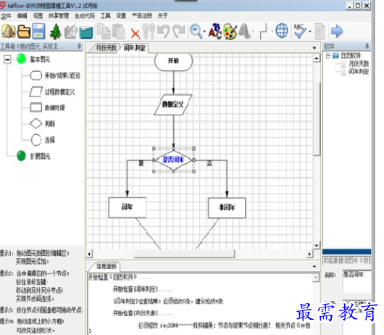Open the 产品注册 menu
The height and width of the screenshot is (335, 384).
pos(142,16)
